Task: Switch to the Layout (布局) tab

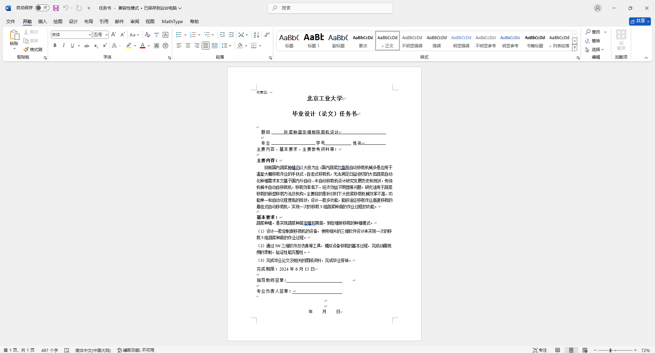Action: [88, 21]
